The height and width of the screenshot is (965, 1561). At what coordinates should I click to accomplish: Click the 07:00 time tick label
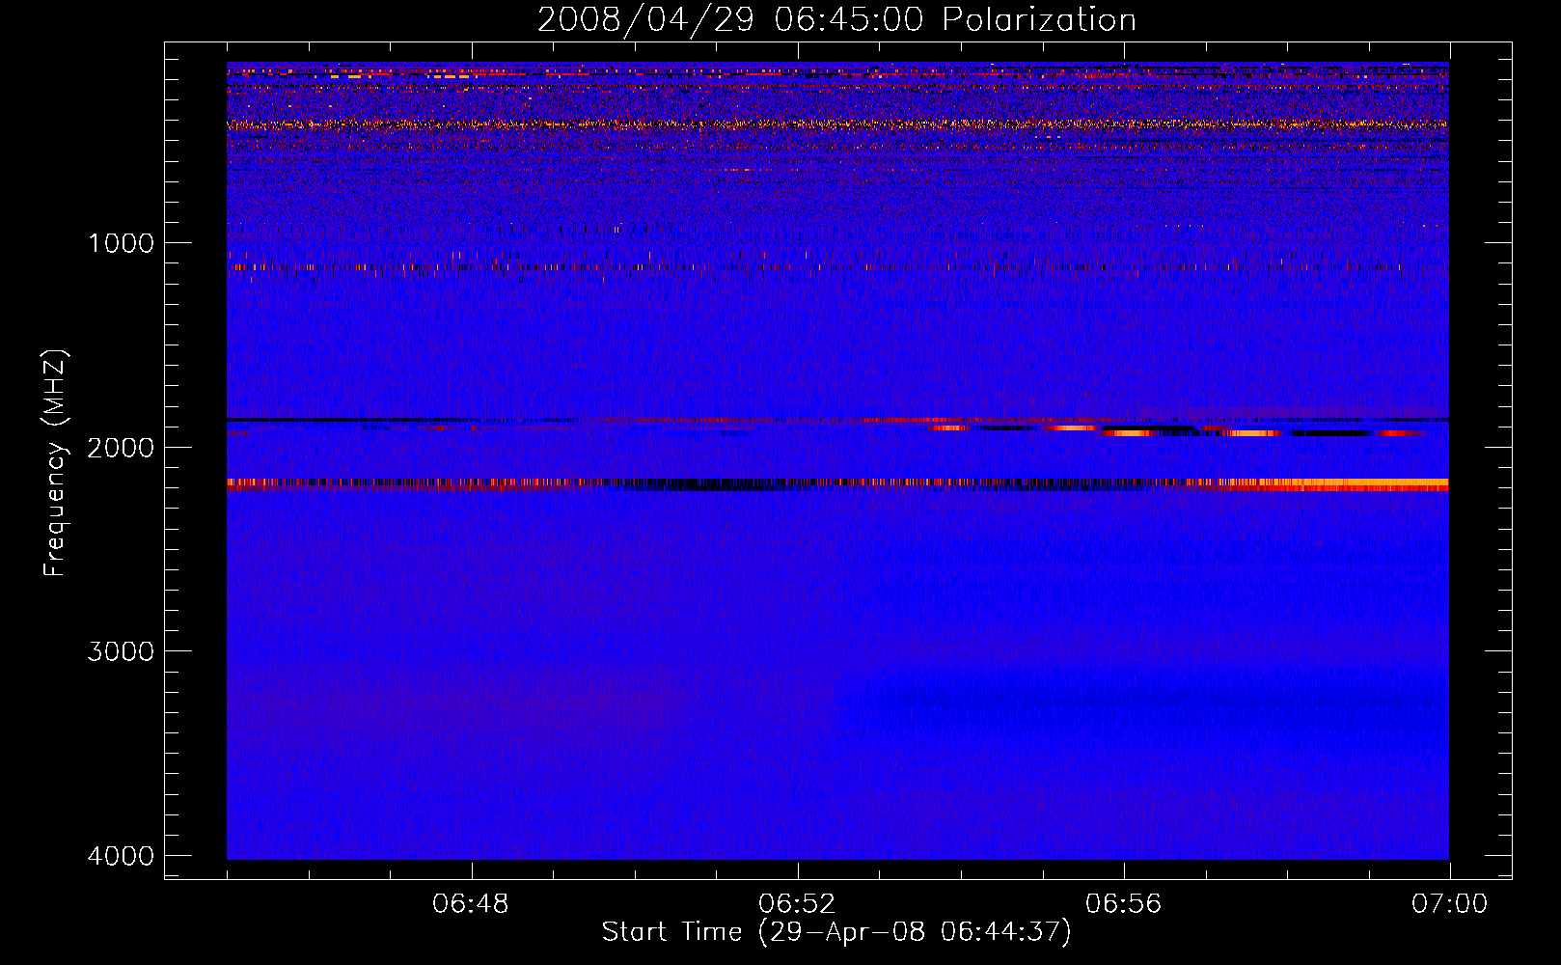tap(1449, 905)
